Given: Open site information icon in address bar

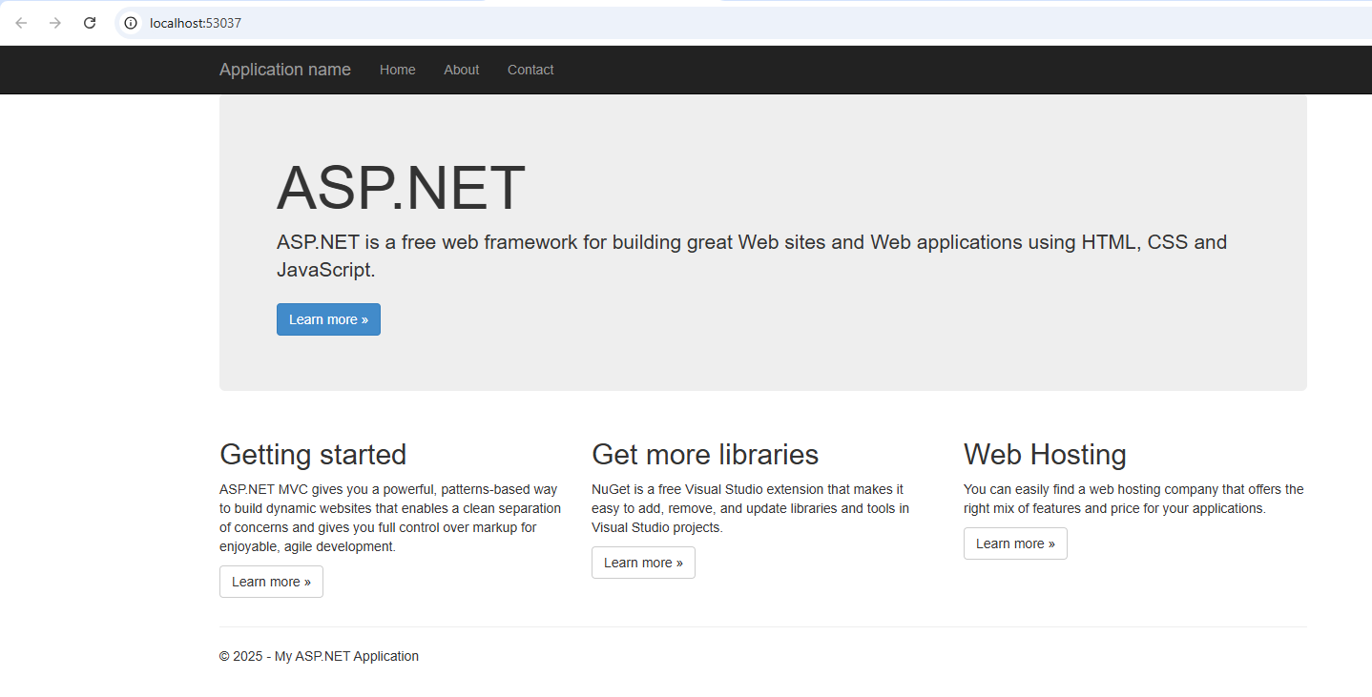Looking at the screenshot, I should pos(131,23).
